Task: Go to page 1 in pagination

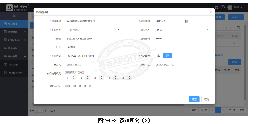Action: [x=212, y=110]
